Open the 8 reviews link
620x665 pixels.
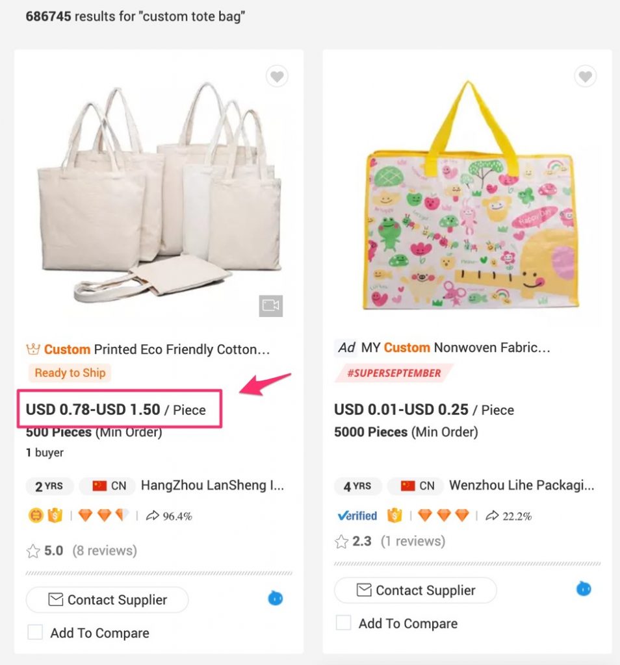tap(105, 551)
